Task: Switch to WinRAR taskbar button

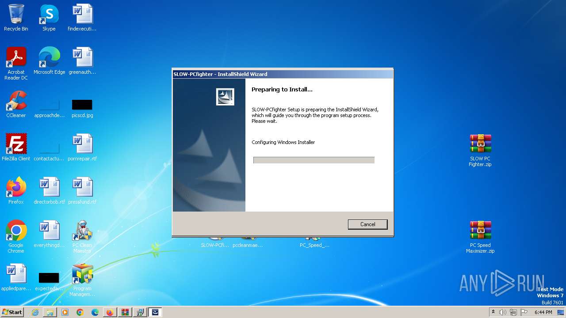Action: coord(125,312)
